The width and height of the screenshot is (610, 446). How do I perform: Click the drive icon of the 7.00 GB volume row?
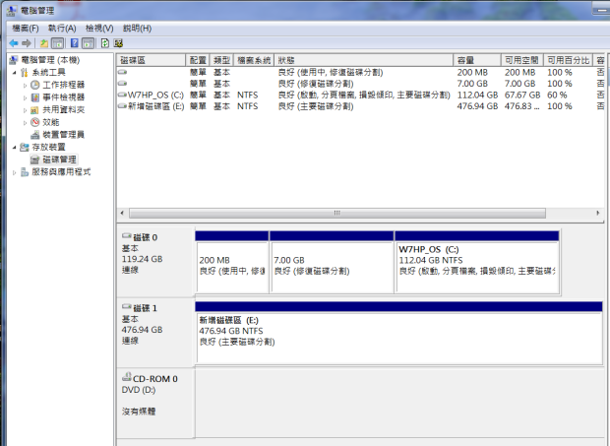(x=123, y=84)
